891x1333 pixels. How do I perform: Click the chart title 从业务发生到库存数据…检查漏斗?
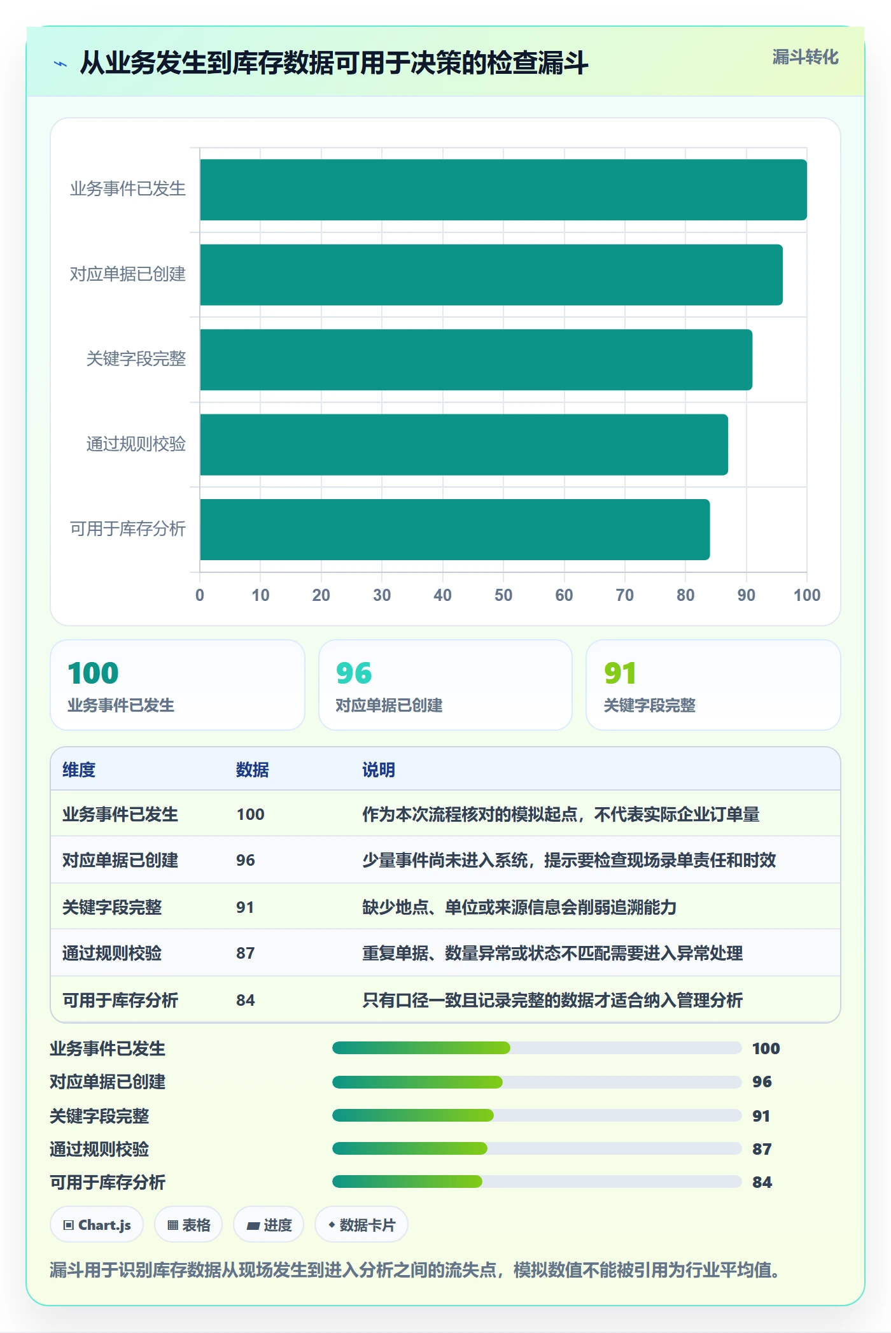point(334,63)
